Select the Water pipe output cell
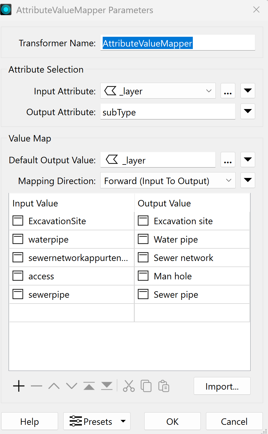The width and height of the screenshot is (268, 434). pyautogui.click(x=192, y=239)
